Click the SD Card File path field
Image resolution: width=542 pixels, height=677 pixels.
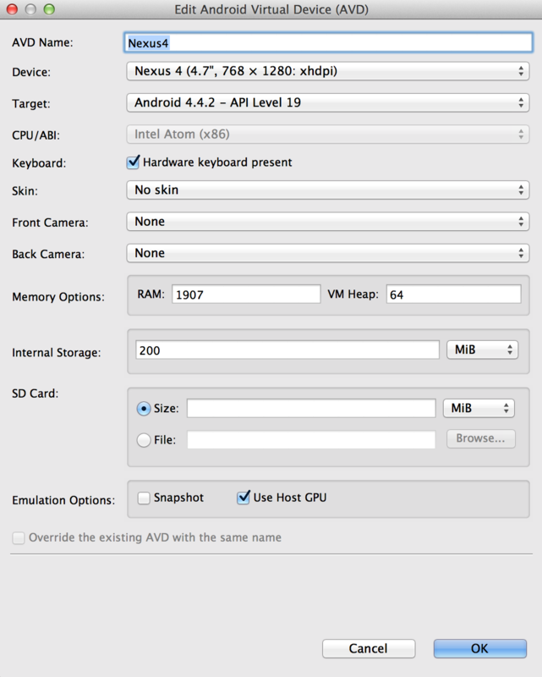click(x=311, y=439)
